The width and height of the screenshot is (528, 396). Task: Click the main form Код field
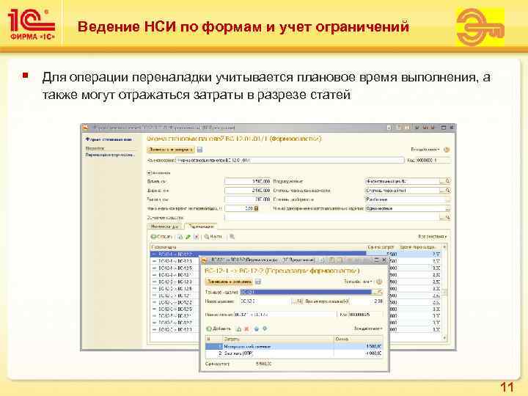(433, 161)
